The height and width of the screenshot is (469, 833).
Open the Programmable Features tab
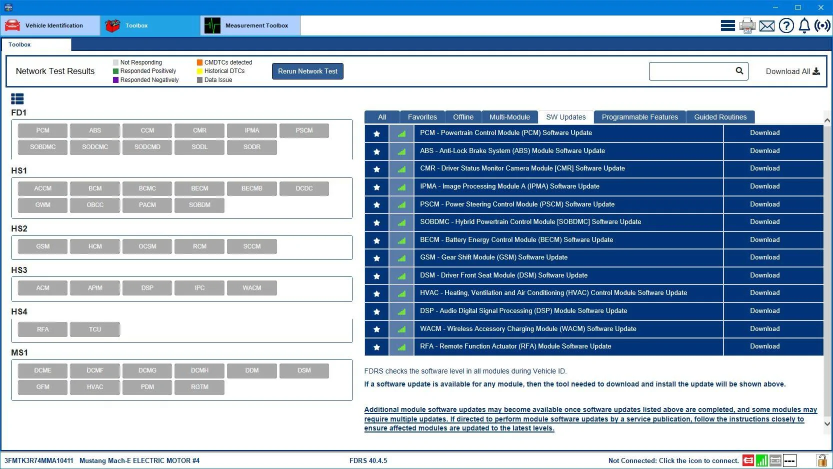[640, 117]
